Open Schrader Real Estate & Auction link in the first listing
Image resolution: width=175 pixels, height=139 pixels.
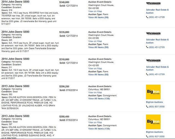click(x=157, y=11)
